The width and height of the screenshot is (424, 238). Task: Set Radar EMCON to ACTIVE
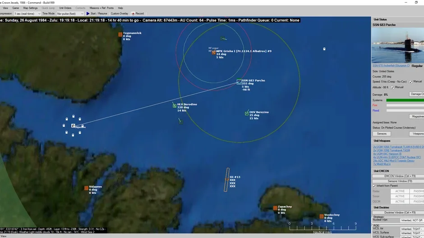[x=400, y=191]
